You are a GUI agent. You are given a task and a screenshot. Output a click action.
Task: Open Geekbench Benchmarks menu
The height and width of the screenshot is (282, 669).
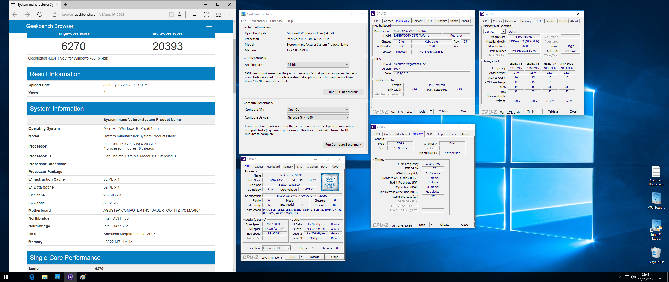coord(258,21)
